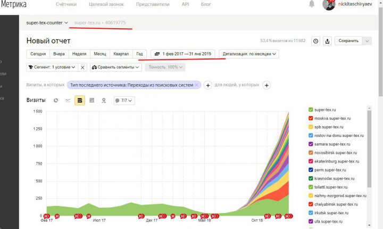Open the Метрика logo link
The height and width of the screenshot is (229, 383).
[x=13, y=4]
